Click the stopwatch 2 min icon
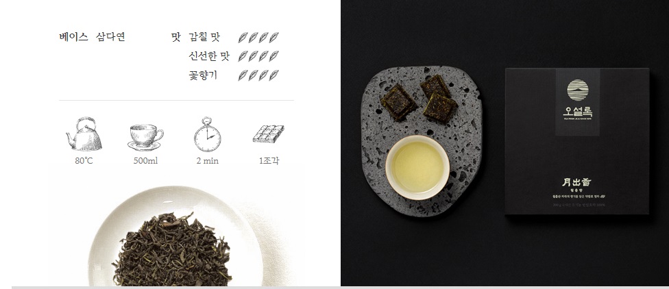 click(x=208, y=134)
